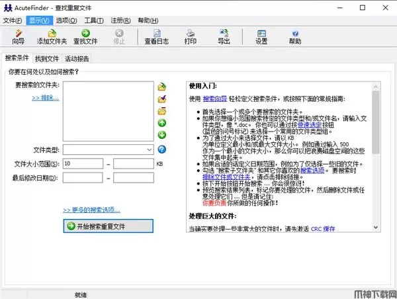
Task: Click the 更多的搜索选项 link
Action: (x=91, y=210)
